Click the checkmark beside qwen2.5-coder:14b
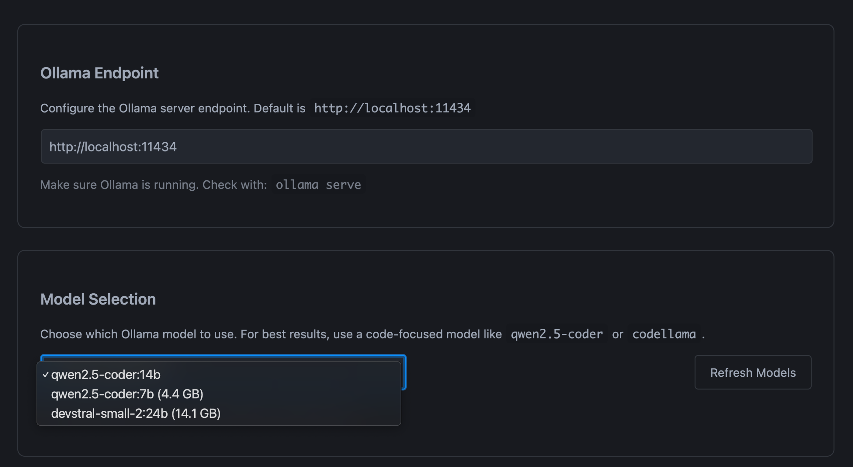The height and width of the screenshot is (467, 853). tap(46, 375)
